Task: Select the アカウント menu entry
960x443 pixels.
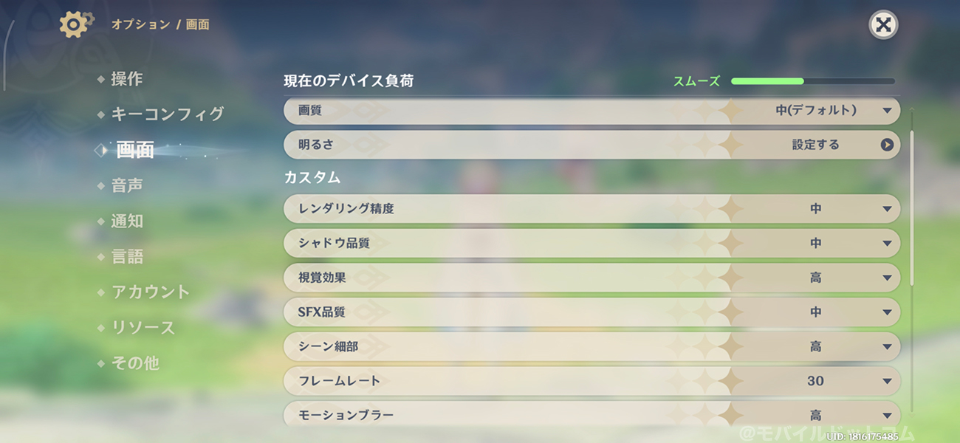Action: 151,292
